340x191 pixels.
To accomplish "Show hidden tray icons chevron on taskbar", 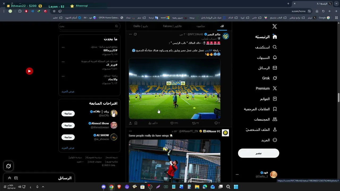I will point(43,187).
